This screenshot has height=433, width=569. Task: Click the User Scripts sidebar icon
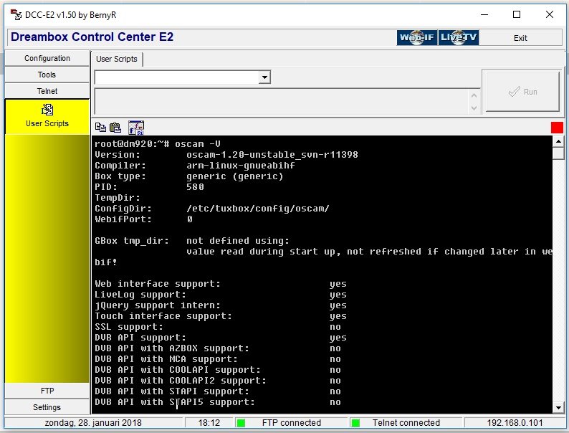point(47,109)
